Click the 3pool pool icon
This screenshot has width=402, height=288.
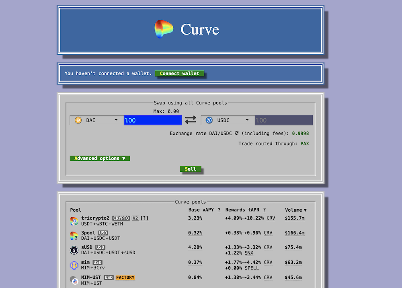[74, 236]
